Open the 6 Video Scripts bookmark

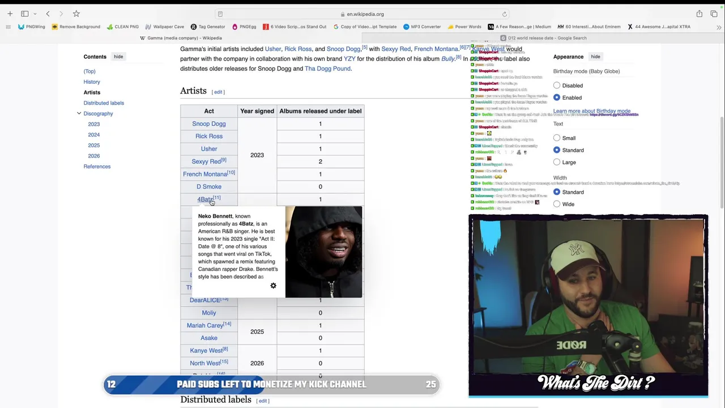click(295, 27)
